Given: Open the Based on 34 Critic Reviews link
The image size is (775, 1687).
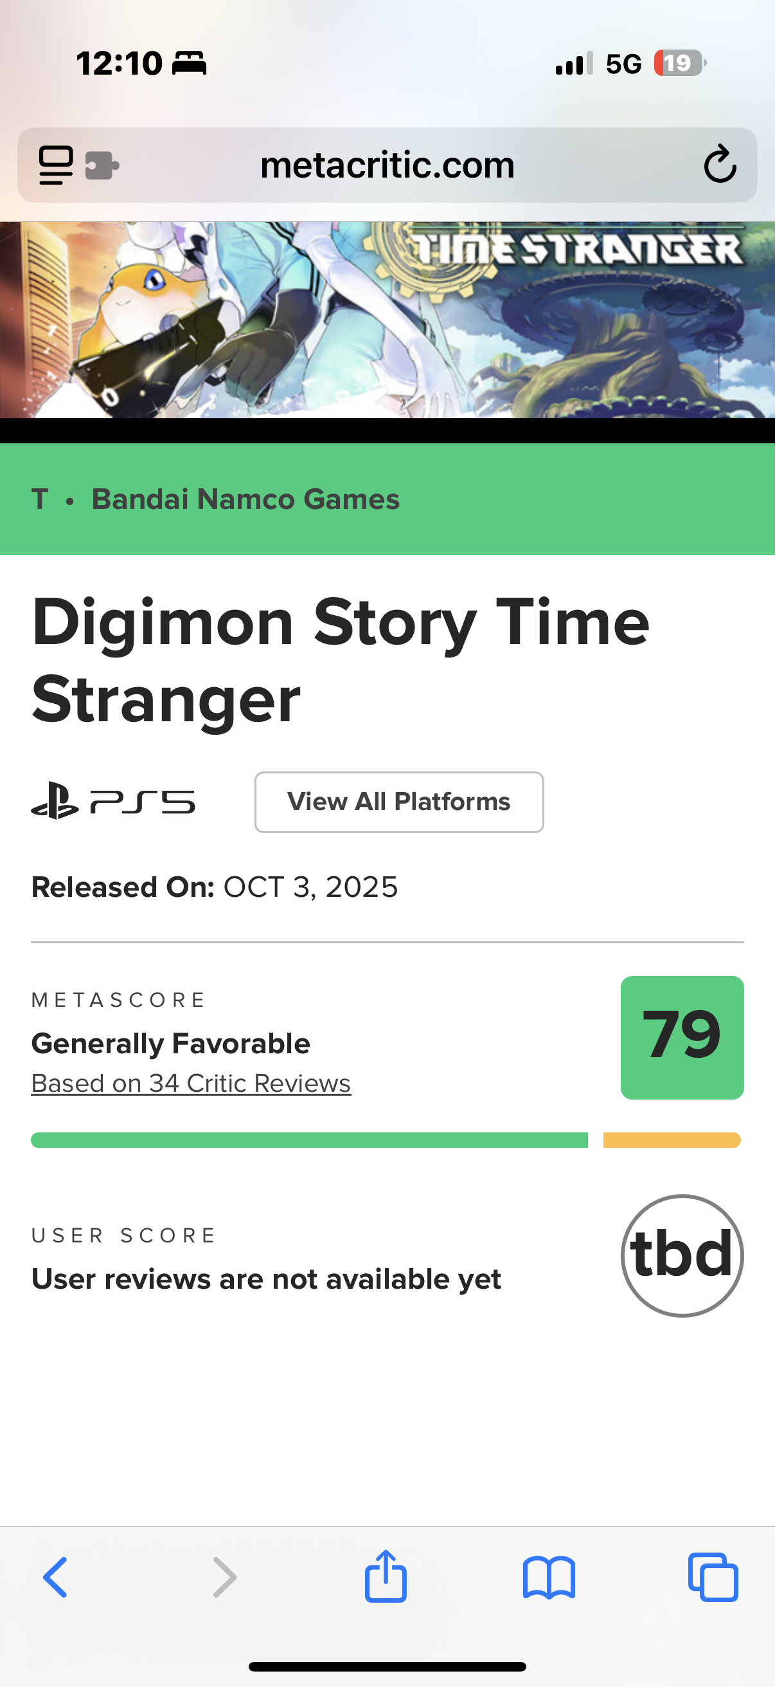Looking at the screenshot, I should (191, 1083).
